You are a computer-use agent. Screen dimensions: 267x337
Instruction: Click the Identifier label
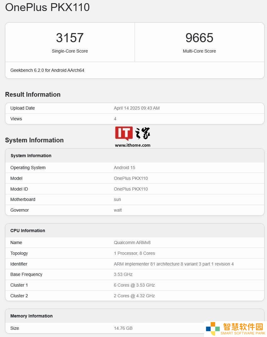[19, 264]
